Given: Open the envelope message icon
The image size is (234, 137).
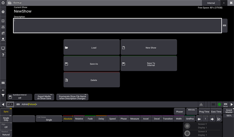Looking at the screenshot, I should [213, 104].
